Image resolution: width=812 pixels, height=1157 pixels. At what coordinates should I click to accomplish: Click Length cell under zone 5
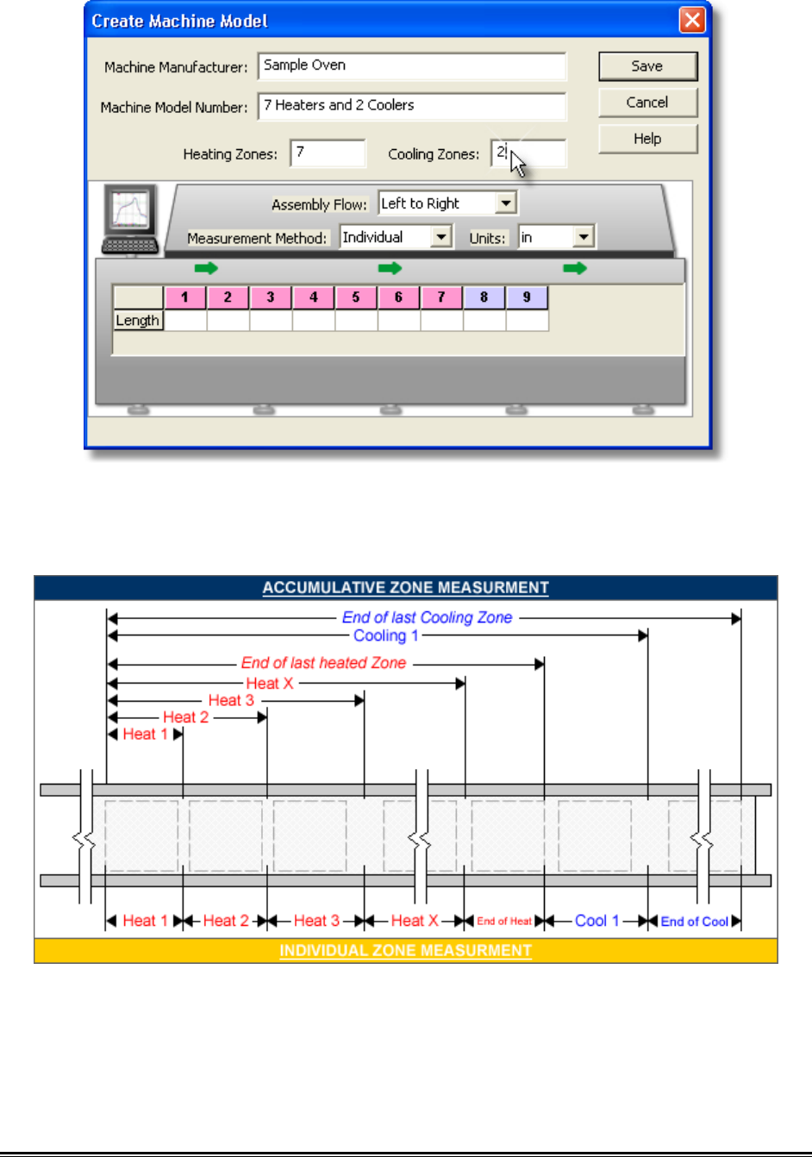point(356,321)
